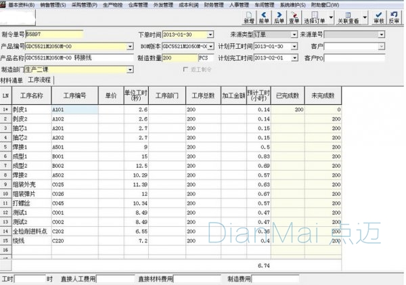
Task: Open the 计划完工时间 date dropdown
Action: pyautogui.click(x=294, y=58)
